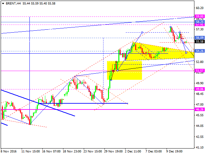This screenshot has width=207, height=155.
Task: Click the 42.55 price axis value
Action: (x=200, y=137)
